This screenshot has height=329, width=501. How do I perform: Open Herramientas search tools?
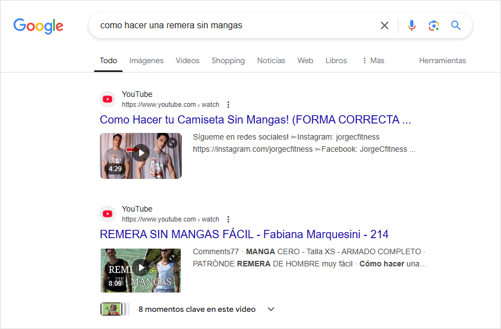coord(442,60)
